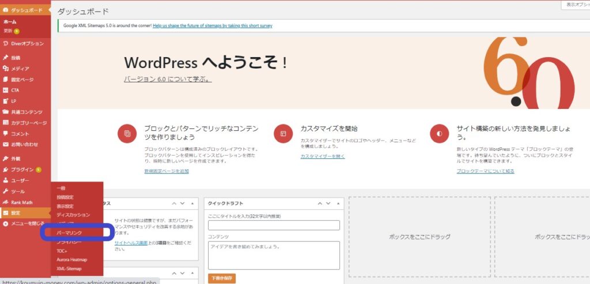The height and width of the screenshot is (284, 590).
Task: Click 新規固定ページを追加 link
Action: click(x=167, y=171)
